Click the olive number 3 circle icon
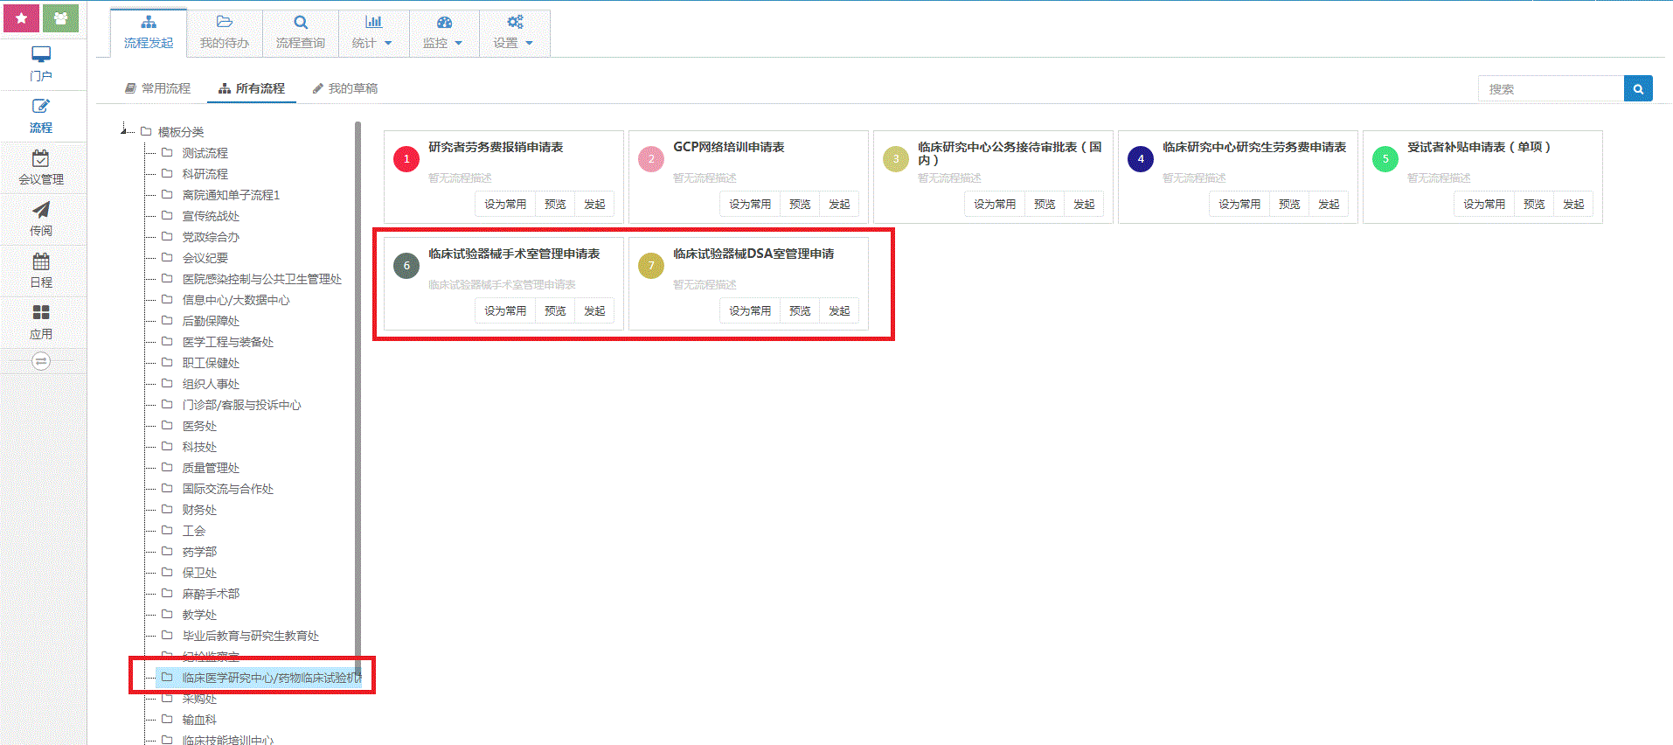Image resolution: width=1673 pixels, height=745 pixels. [896, 159]
